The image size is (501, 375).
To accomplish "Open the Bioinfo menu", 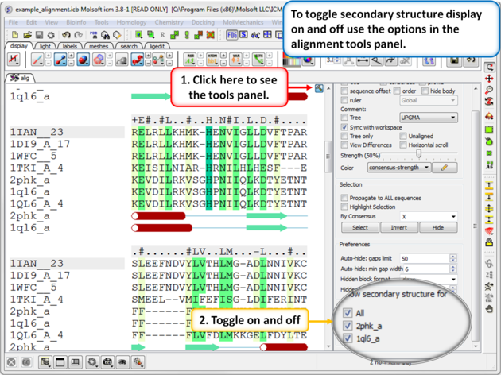I will coord(76,22).
